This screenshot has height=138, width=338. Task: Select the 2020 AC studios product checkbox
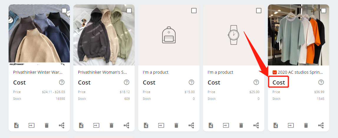324,11
